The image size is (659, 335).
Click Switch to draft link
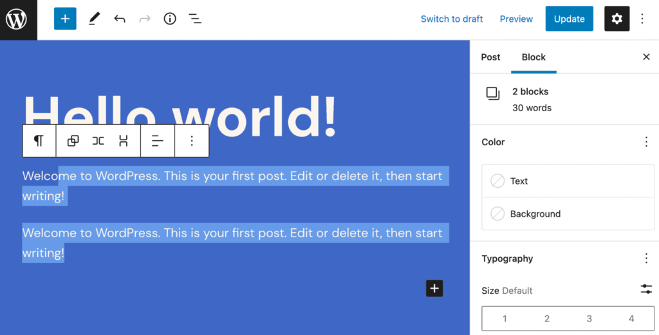click(452, 19)
